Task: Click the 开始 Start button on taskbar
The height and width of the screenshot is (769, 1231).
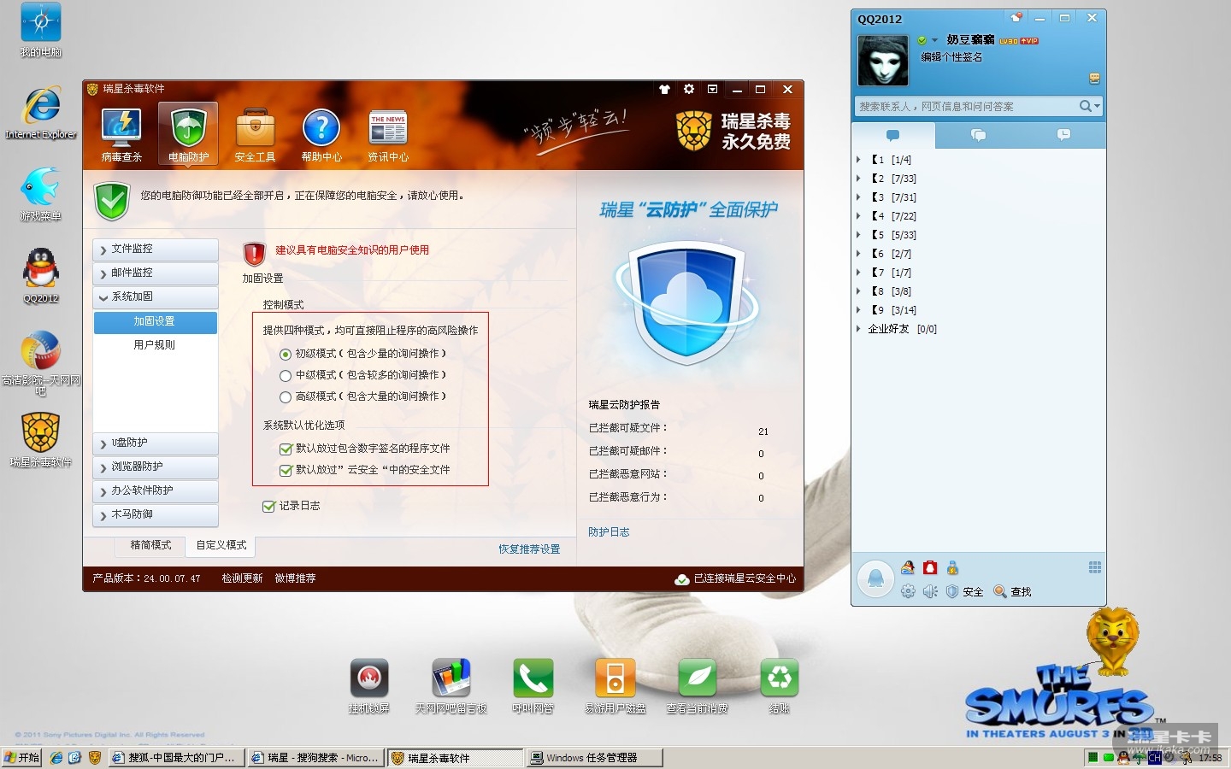Action: pos(21,758)
